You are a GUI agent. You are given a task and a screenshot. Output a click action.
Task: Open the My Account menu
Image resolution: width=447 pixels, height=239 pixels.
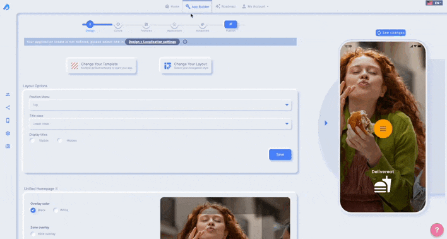click(255, 6)
